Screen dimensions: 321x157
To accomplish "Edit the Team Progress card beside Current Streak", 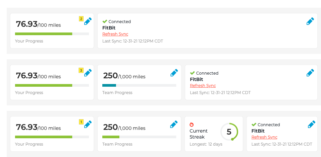I will click(x=174, y=125).
